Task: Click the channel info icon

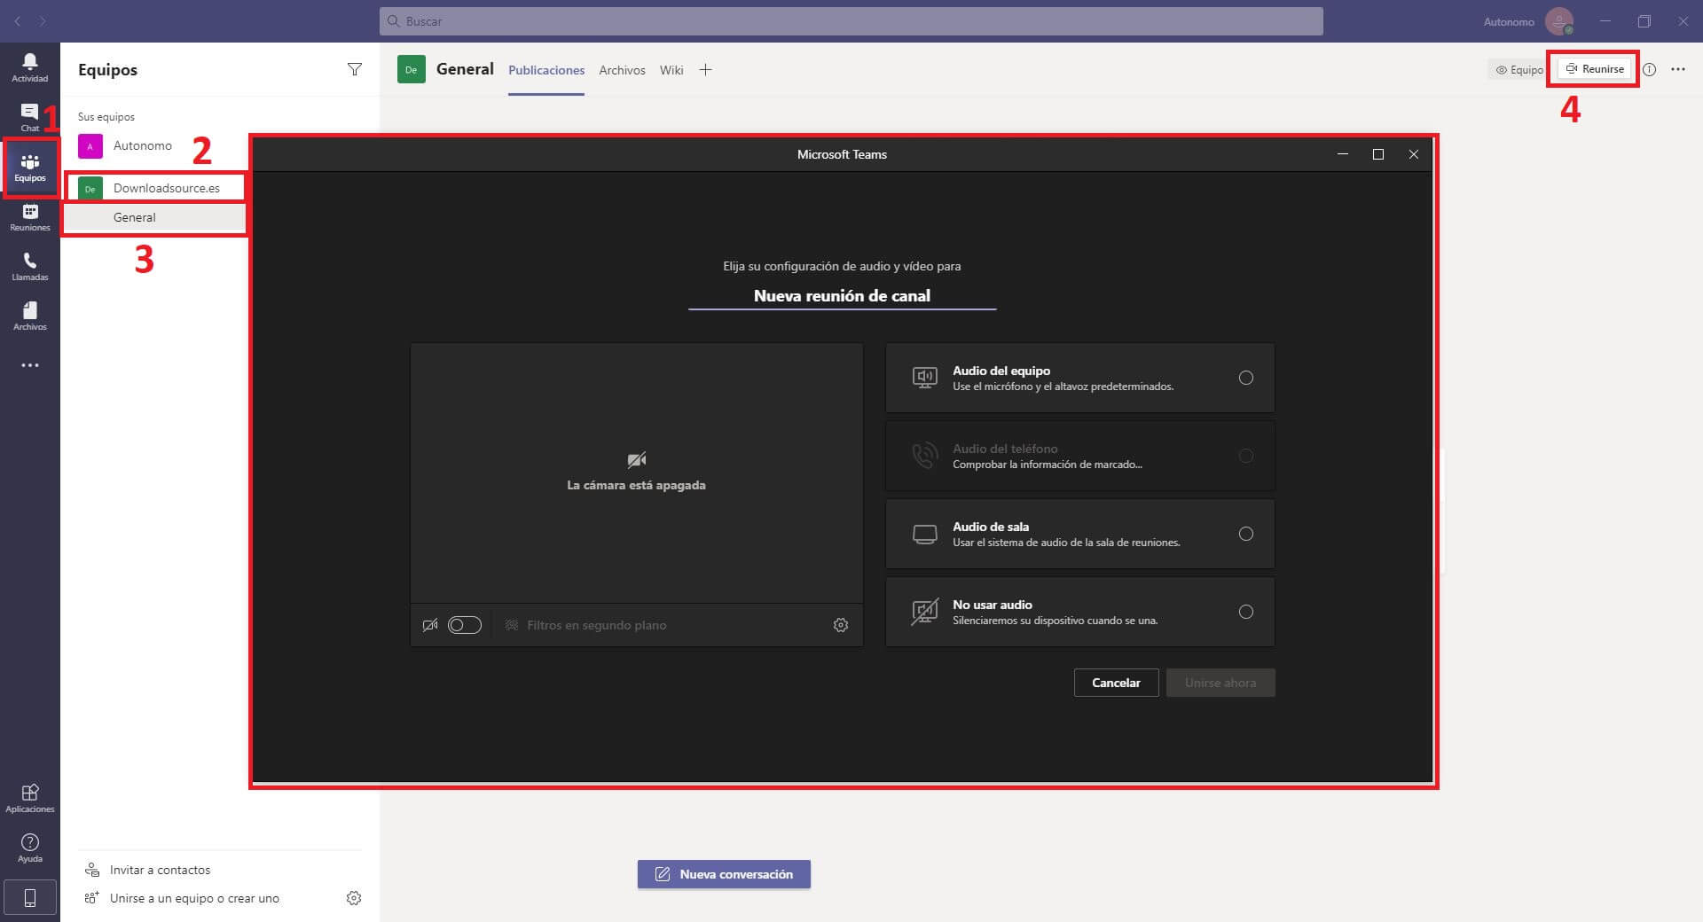Action: [x=1649, y=69]
